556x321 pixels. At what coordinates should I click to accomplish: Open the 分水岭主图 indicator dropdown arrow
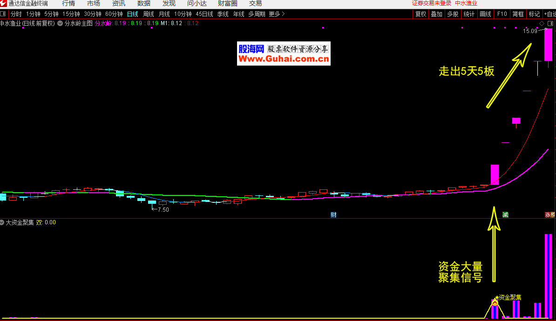pyautogui.click(x=60, y=23)
